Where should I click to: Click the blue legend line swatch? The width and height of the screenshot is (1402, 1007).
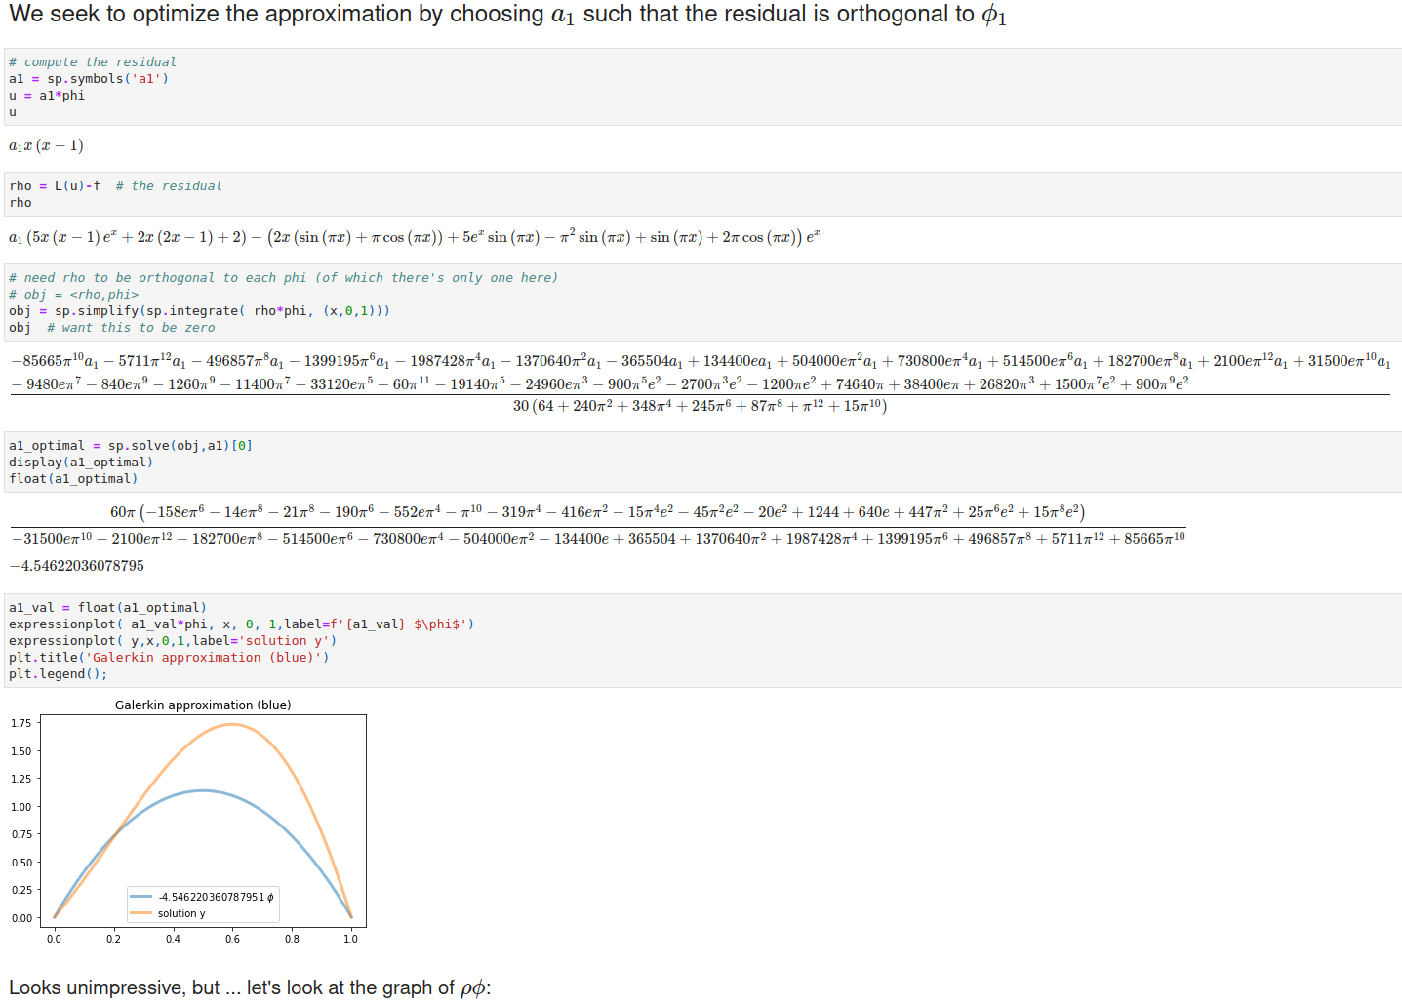point(141,897)
